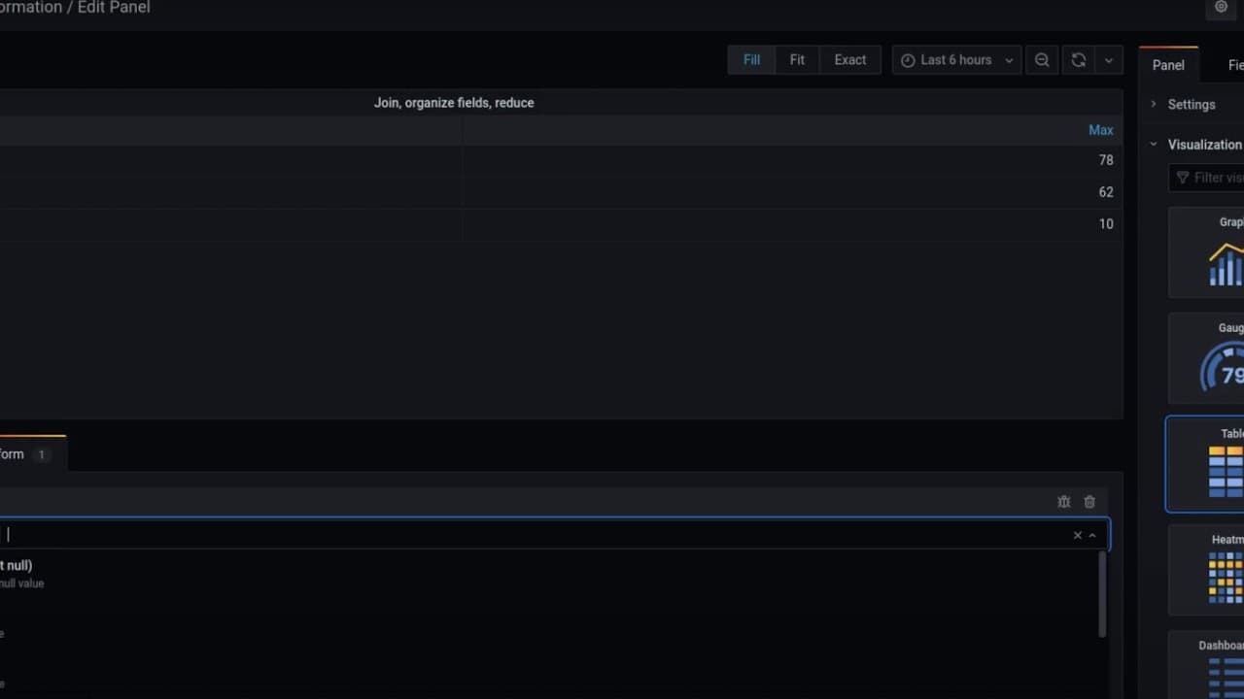The height and width of the screenshot is (699, 1244).
Task: Switch to the Panel tab
Action: tap(1168, 65)
